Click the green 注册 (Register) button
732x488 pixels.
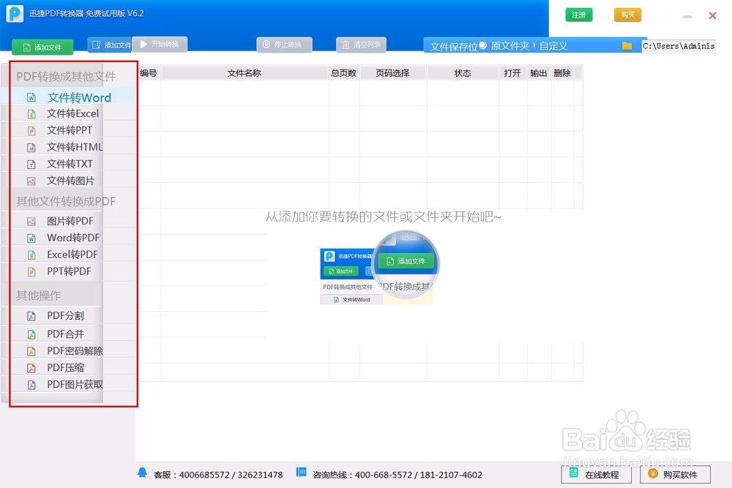[579, 15]
